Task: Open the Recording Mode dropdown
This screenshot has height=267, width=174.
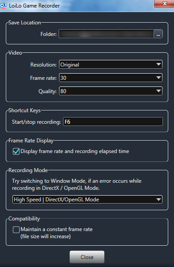Action: click(x=87, y=199)
